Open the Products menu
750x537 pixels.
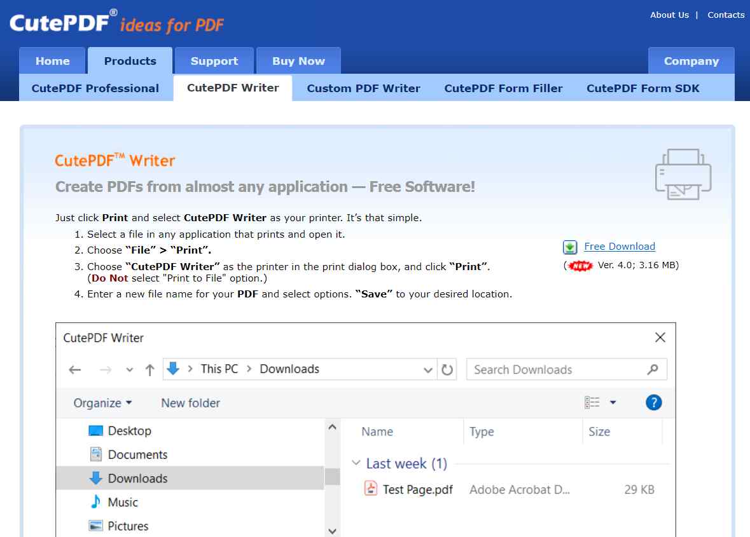130,60
